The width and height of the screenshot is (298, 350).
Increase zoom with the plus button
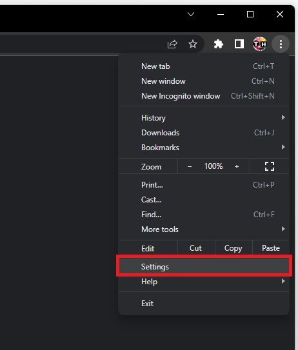pos(237,166)
